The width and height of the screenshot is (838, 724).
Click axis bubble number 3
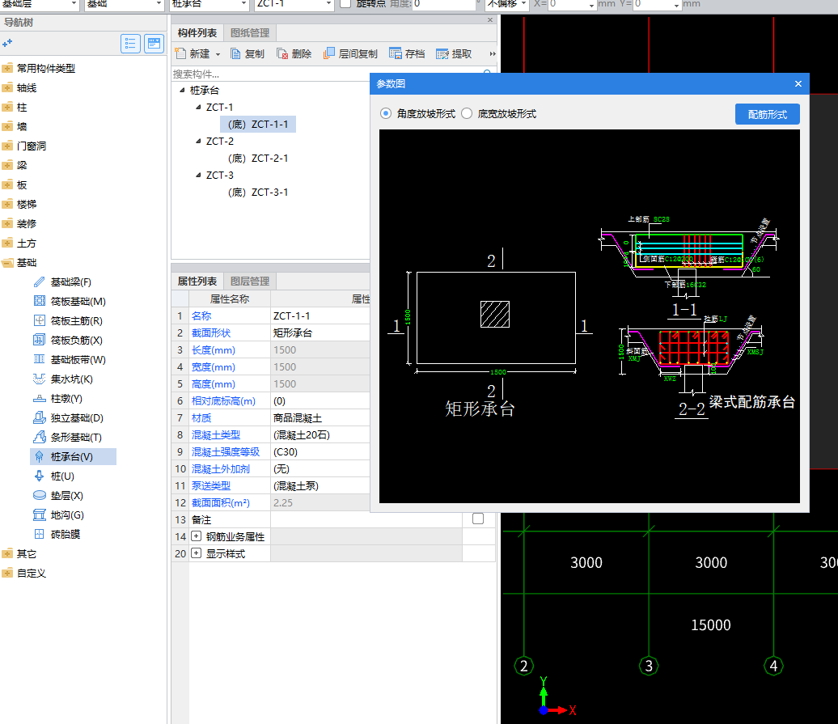click(x=649, y=666)
